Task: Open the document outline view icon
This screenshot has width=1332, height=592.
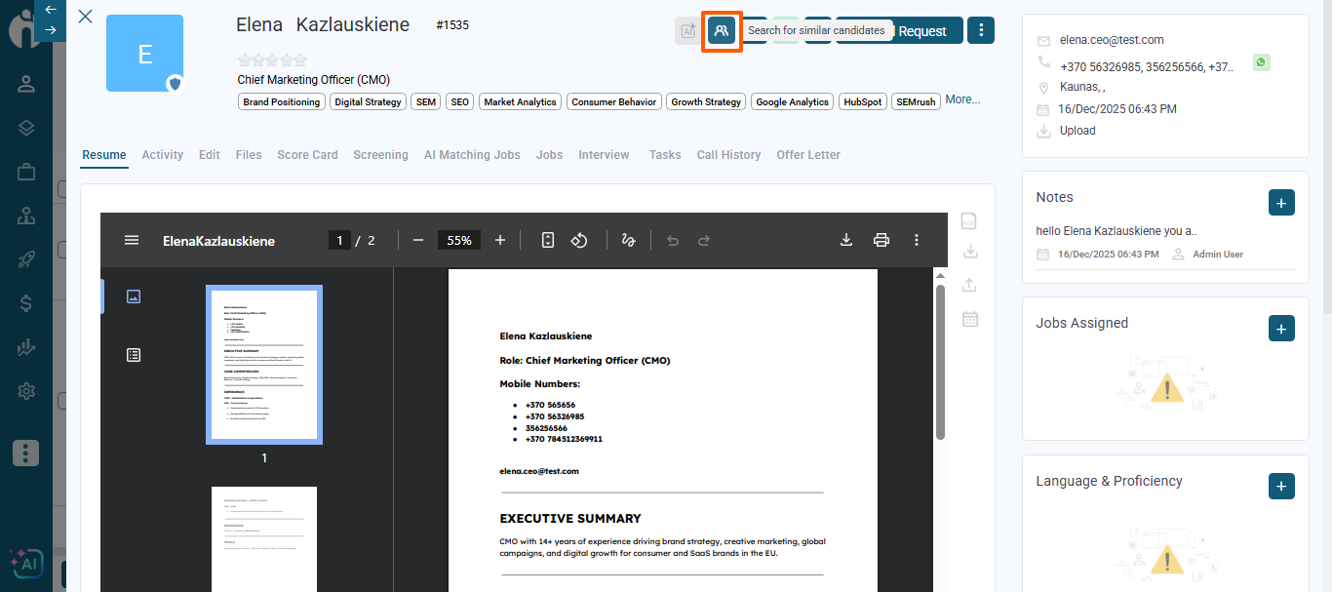Action: coord(134,355)
